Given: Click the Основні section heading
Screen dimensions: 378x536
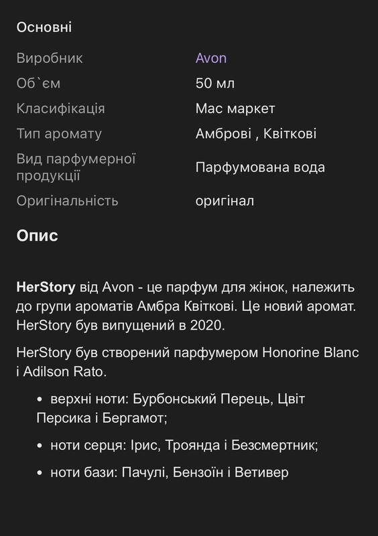Looking at the screenshot, I should 44,27.
